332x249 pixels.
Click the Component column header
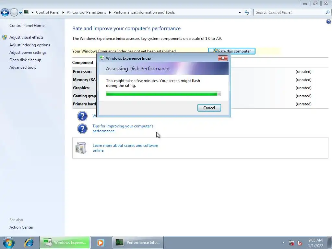(x=83, y=63)
